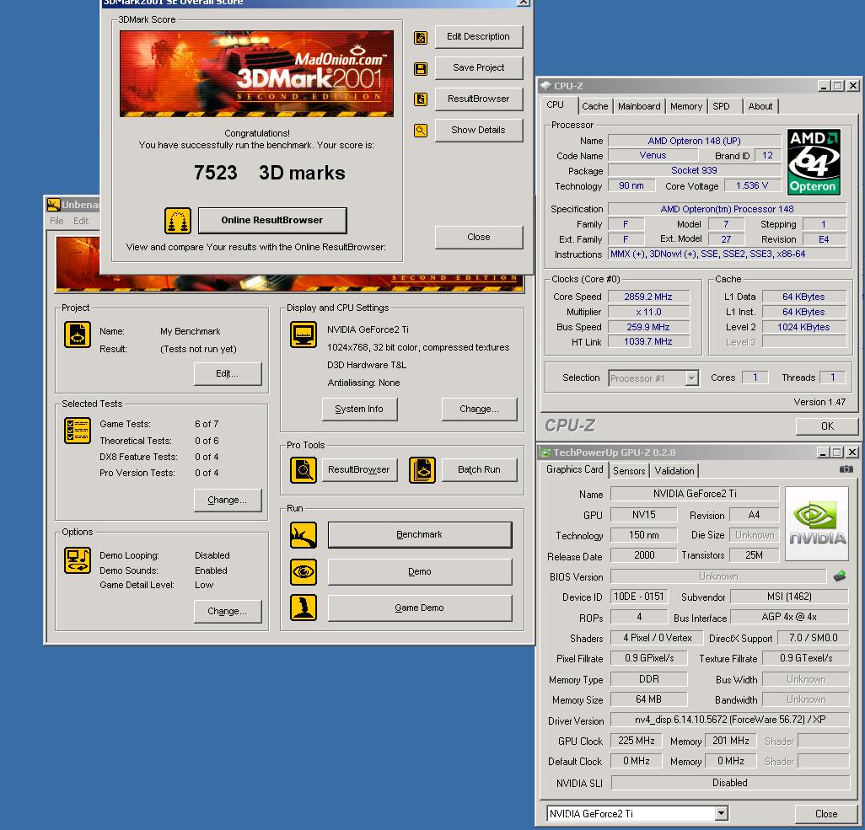Click the Pro Tools ResultBrowser magnifier icon
Viewport: 865px width, 830px height.
pos(304,470)
